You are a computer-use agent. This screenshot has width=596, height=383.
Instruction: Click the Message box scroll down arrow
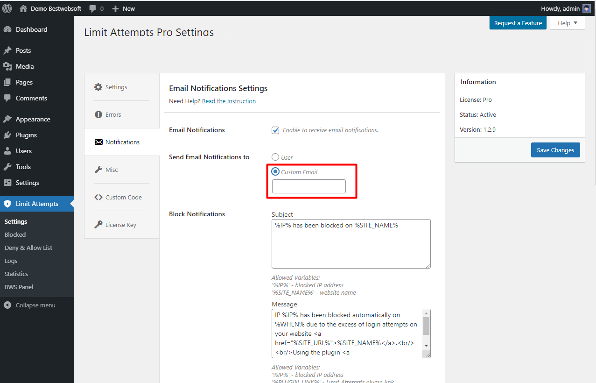(426, 345)
